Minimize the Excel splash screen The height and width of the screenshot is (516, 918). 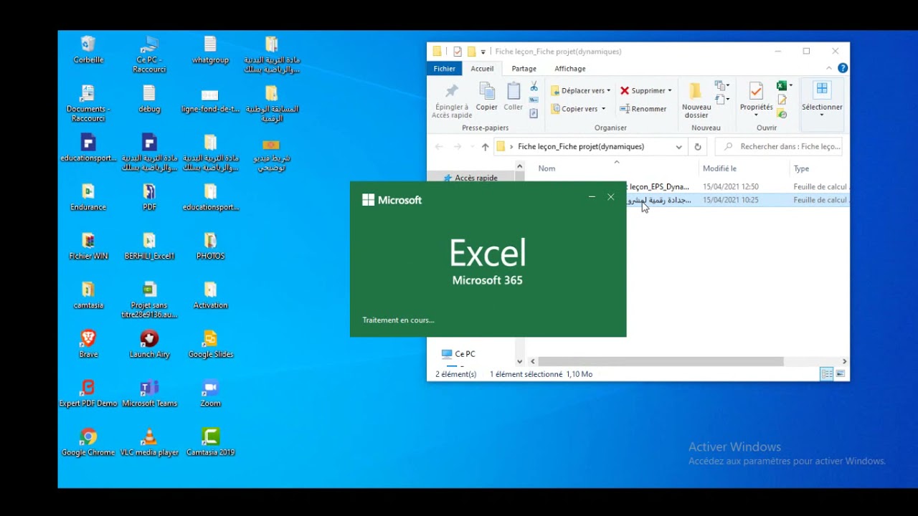click(x=592, y=197)
